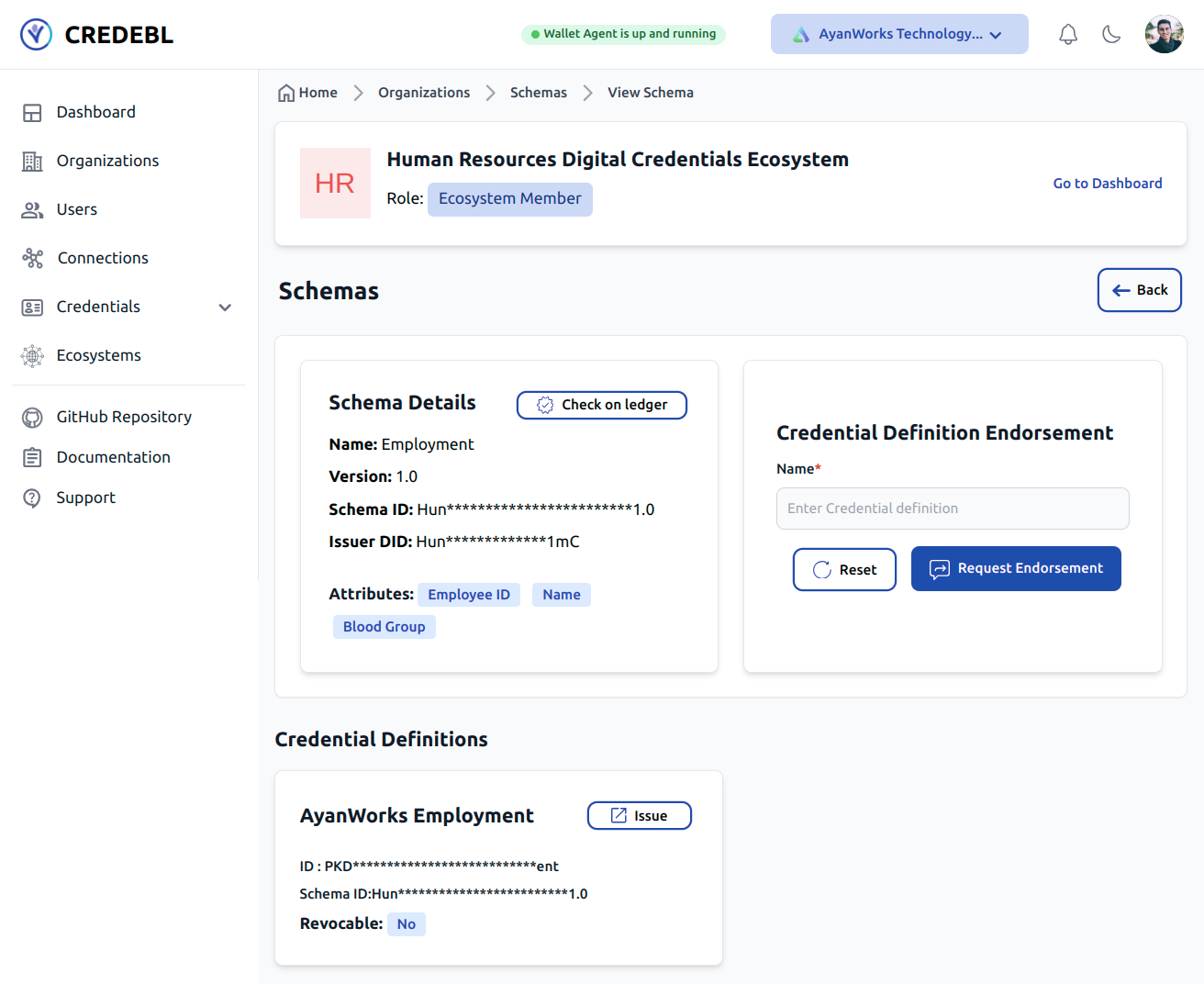1204x984 pixels.
Task: Click the Go to Dashboard link
Action: click(1107, 184)
